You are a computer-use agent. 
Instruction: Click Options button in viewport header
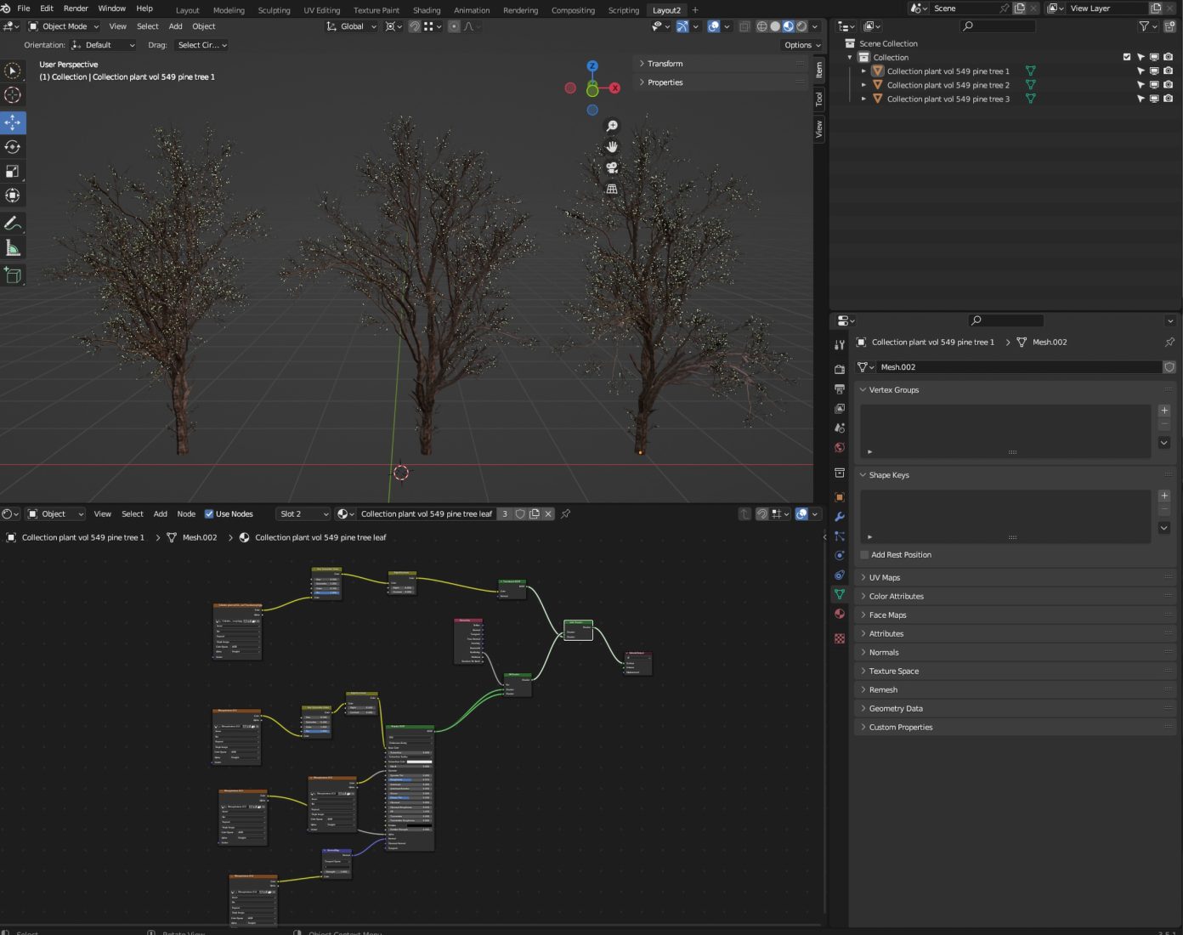(801, 45)
